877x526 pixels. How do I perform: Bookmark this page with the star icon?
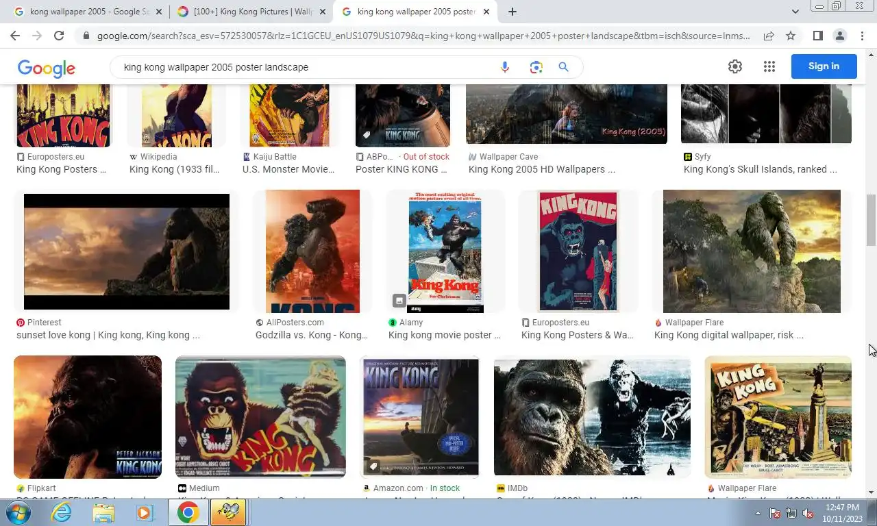791,36
